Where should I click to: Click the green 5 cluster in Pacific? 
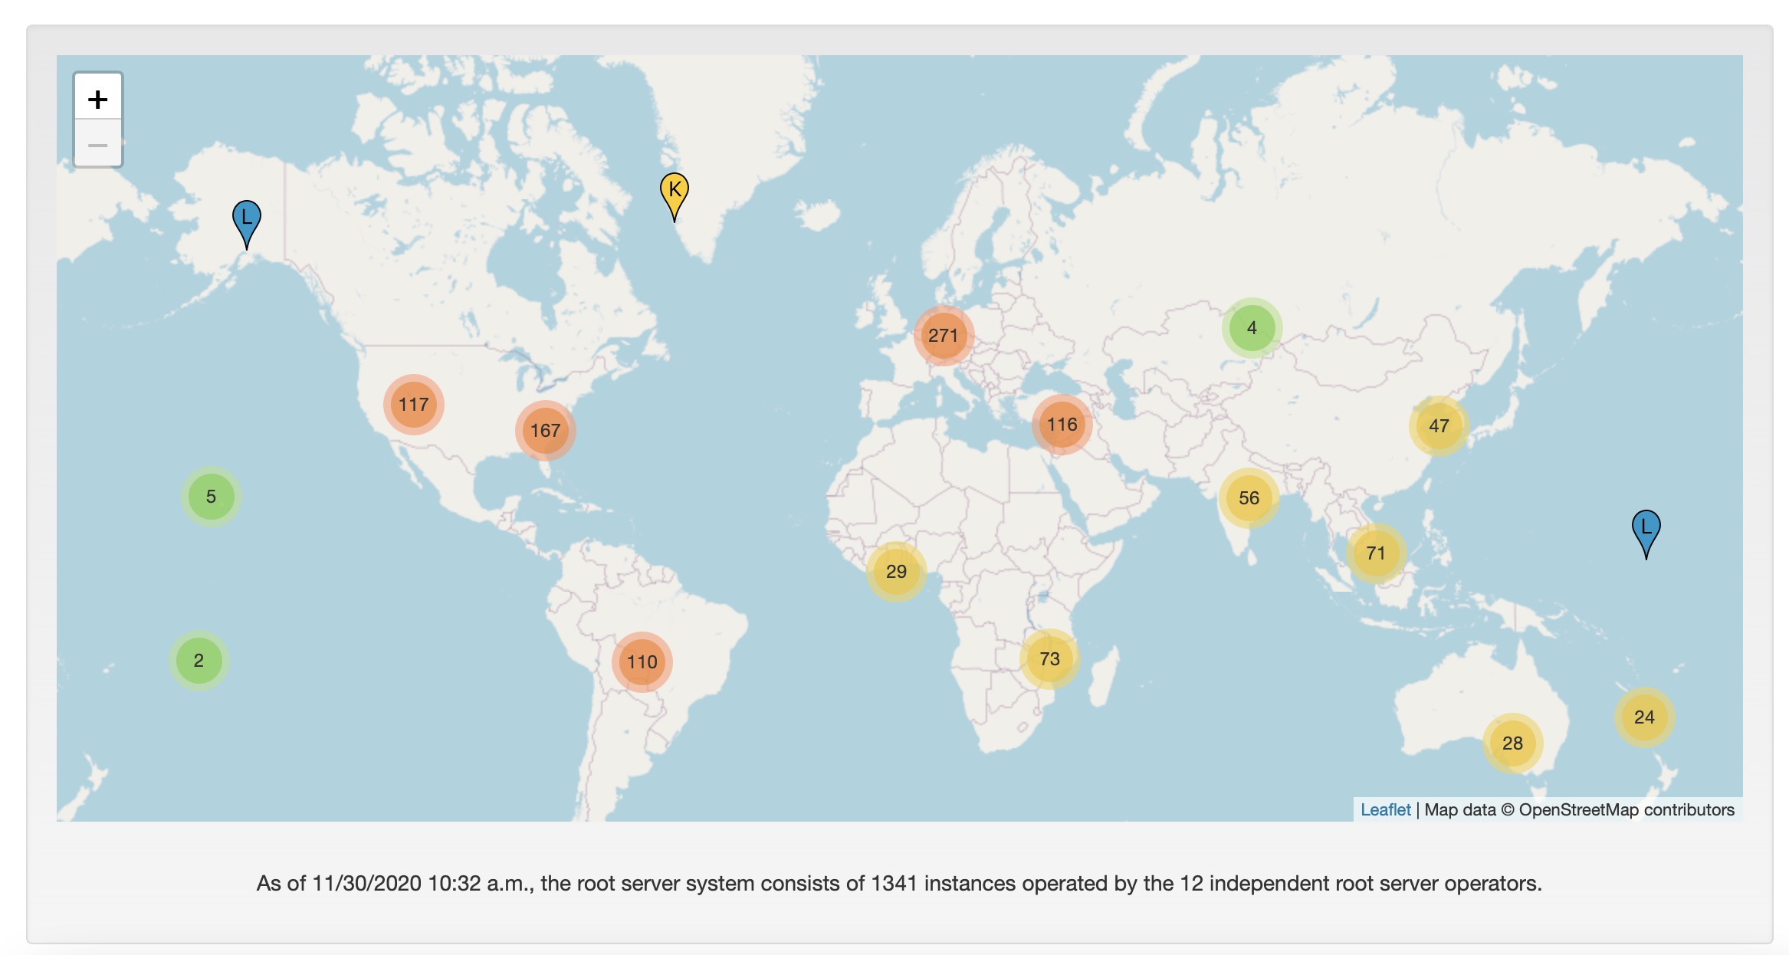(211, 496)
